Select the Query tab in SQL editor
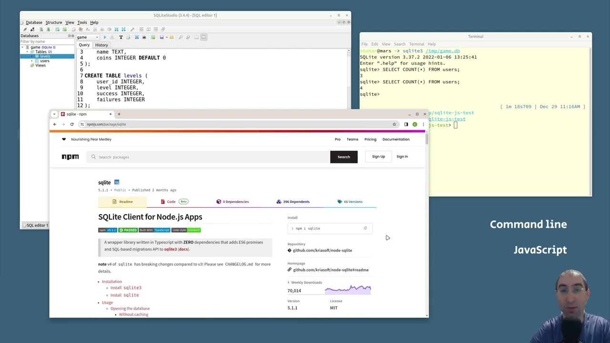The width and height of the screenshot is (610, 343). [x=84, y=45]
